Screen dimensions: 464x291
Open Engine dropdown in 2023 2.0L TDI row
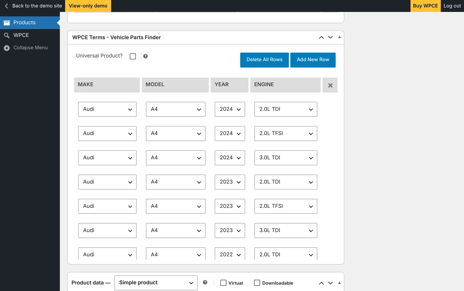286,182
